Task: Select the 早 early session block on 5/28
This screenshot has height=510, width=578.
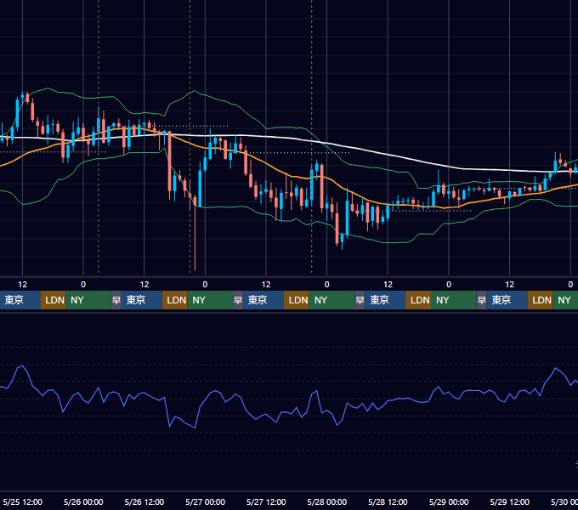Action: pos(360,300)
